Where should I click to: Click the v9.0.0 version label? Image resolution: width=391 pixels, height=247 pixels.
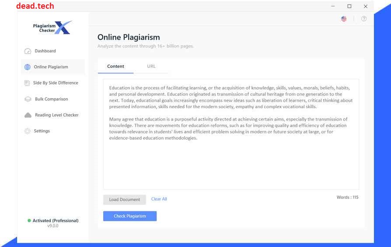53,226
